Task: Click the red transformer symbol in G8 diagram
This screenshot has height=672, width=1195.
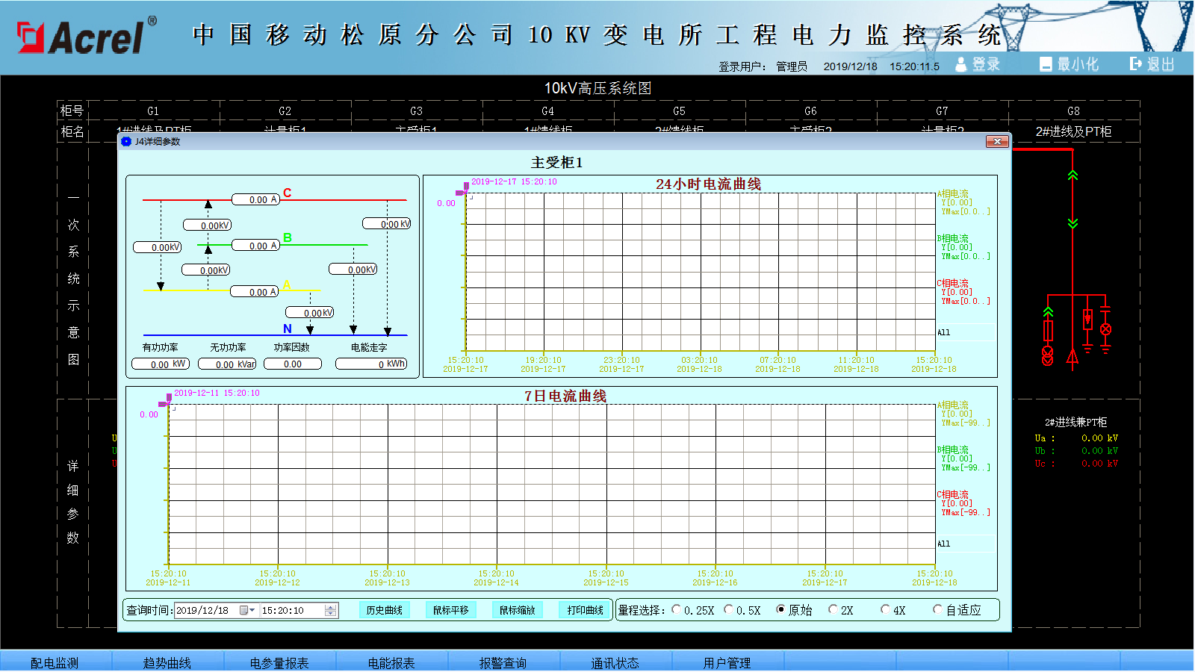Action: pyautogui.click(x=1048, y=355)
